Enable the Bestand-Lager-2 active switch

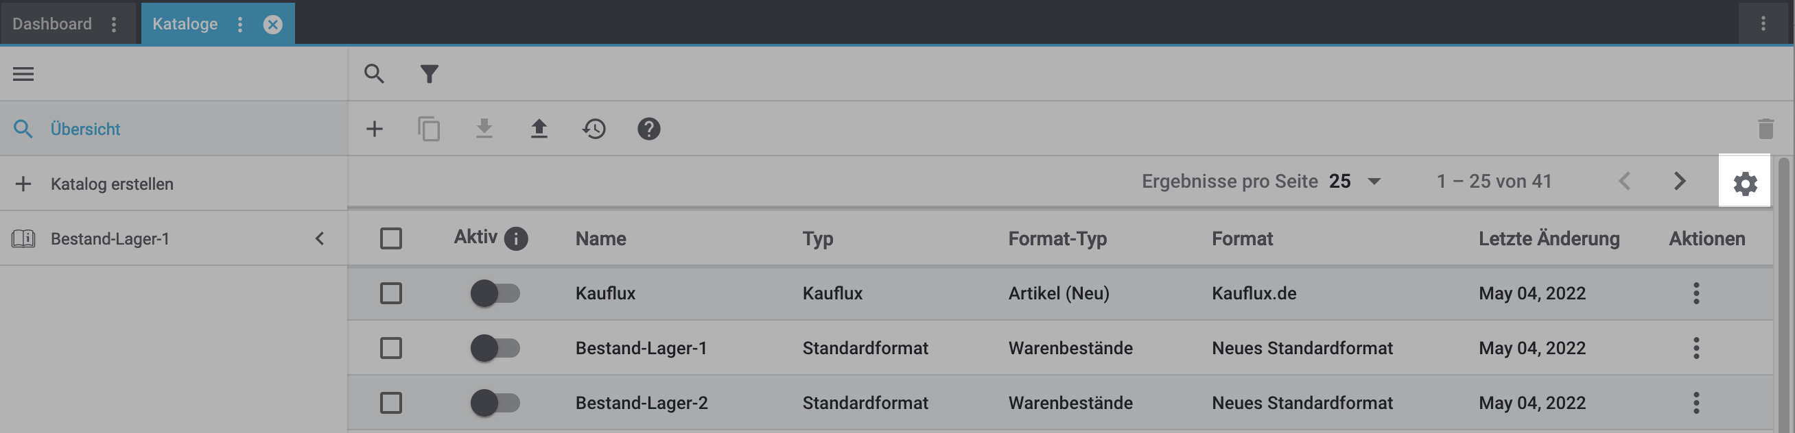pos(495,403)
